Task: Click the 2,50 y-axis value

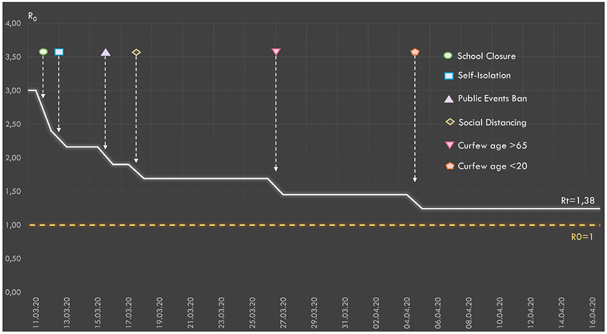Action: pyautogui.click(x=12, y=124)
